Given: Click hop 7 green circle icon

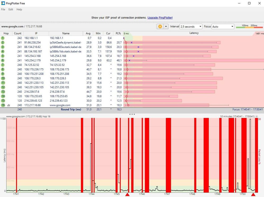Looking at the screenshot, I should coord(3,65).
